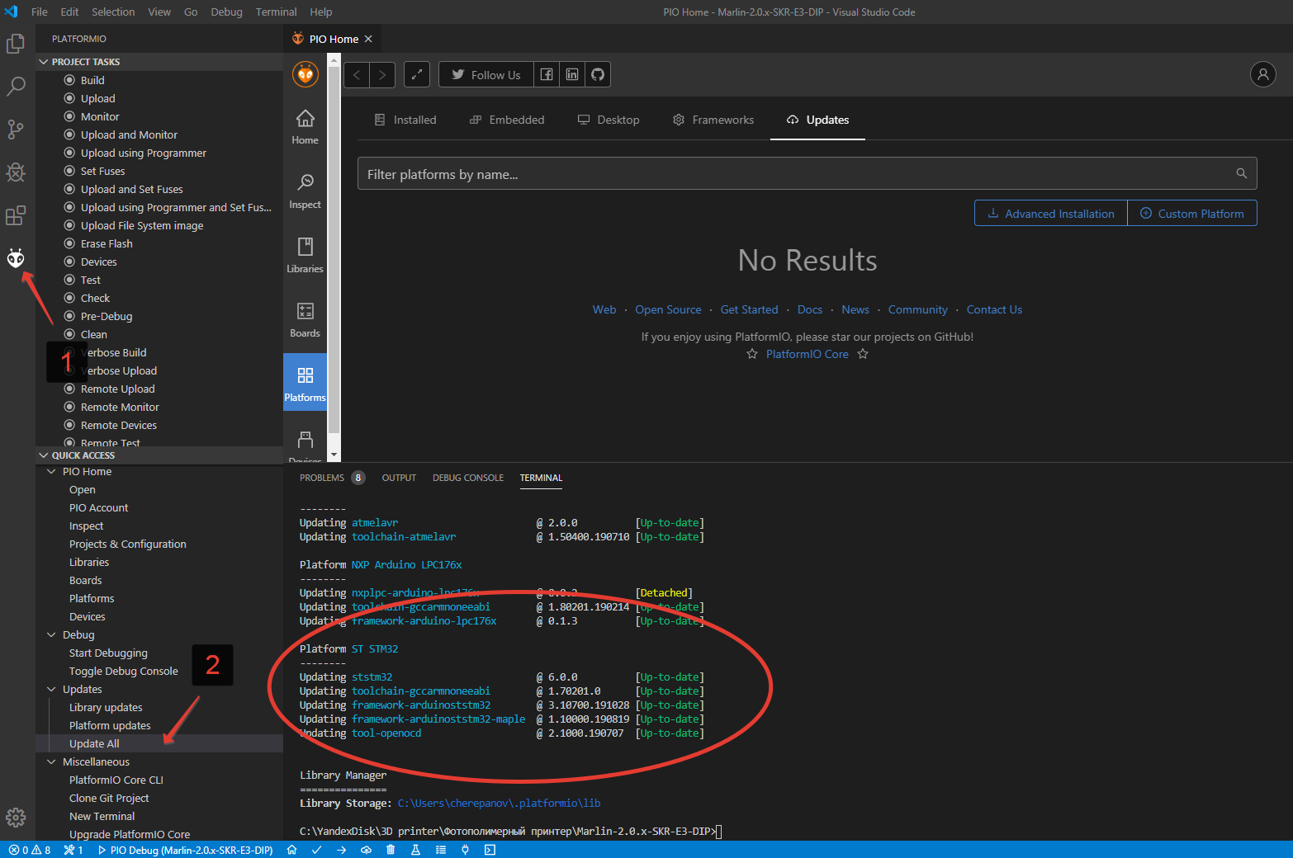Open Libraries in PIO Home sidebar
The image size is (1293, 858).
[305, 257]
